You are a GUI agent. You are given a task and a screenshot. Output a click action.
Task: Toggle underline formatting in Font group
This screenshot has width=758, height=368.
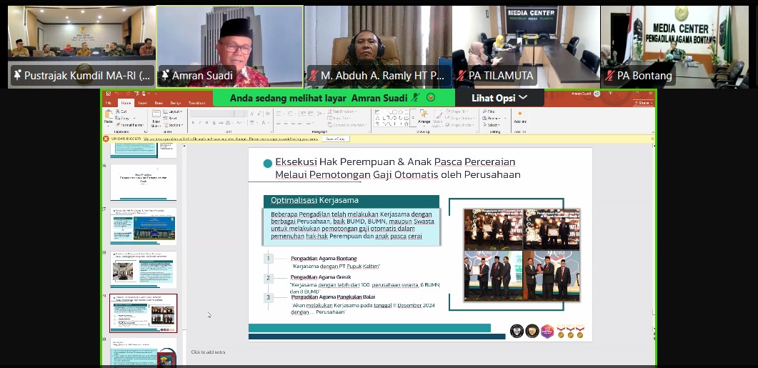[x=207, y=122]
